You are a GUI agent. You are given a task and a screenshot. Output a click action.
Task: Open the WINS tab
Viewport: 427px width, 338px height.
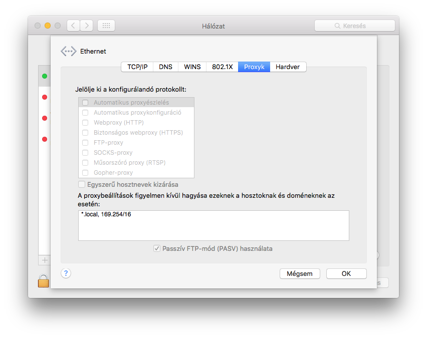(x=192, y=67)
